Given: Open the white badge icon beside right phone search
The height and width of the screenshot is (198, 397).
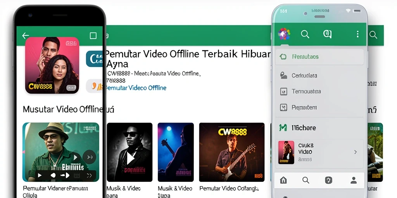Looking at the screenshot, I should point(327,34).
